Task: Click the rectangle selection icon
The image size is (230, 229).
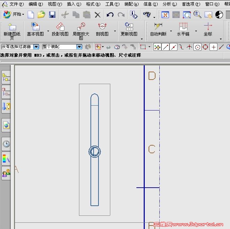Action: click(143, 47)
